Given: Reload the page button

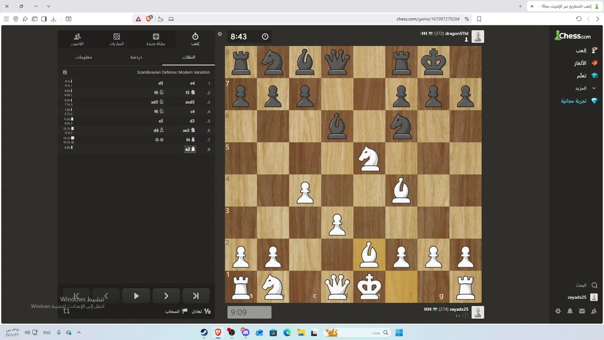Looking at the screenshot, I should pyautogui.click(x=579, y=19).
